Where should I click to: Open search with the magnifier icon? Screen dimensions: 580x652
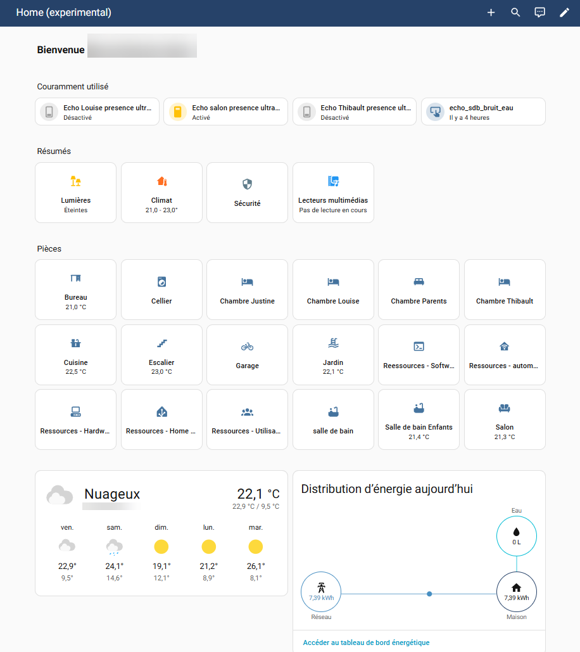(x=515, y=13)
